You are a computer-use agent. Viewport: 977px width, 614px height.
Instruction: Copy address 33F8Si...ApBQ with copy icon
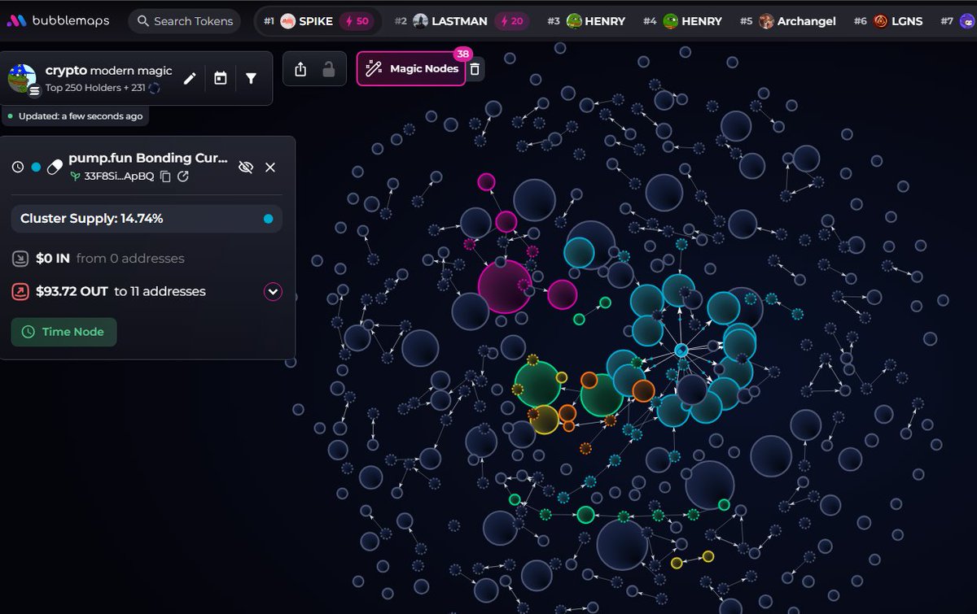tap(165, 176)
